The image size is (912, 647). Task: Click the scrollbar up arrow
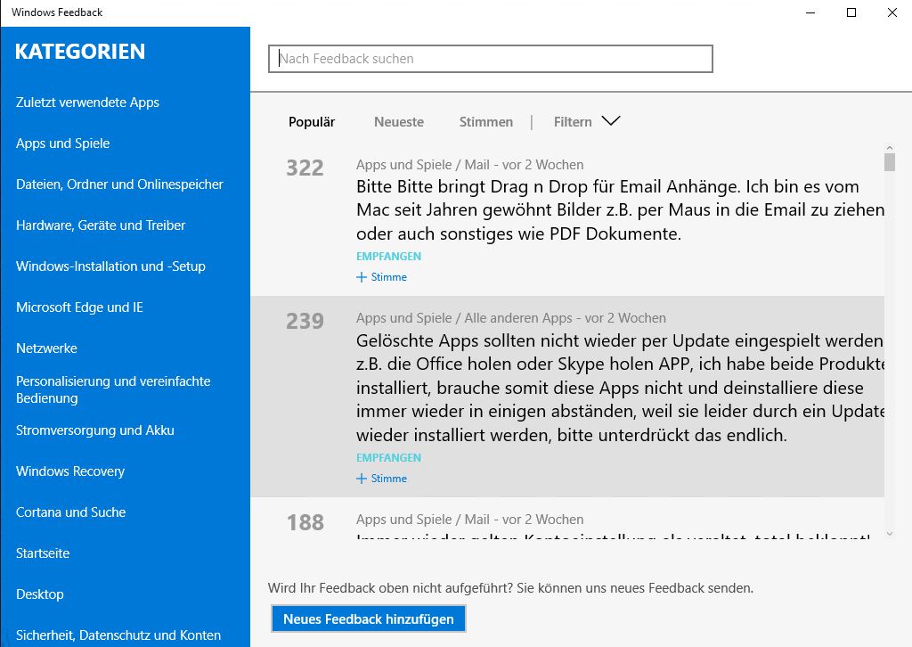(890, 148)
